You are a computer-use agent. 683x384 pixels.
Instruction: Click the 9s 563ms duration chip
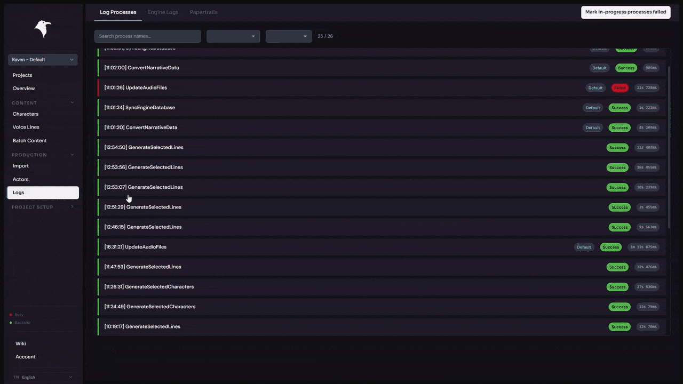(x=648, y=227)
